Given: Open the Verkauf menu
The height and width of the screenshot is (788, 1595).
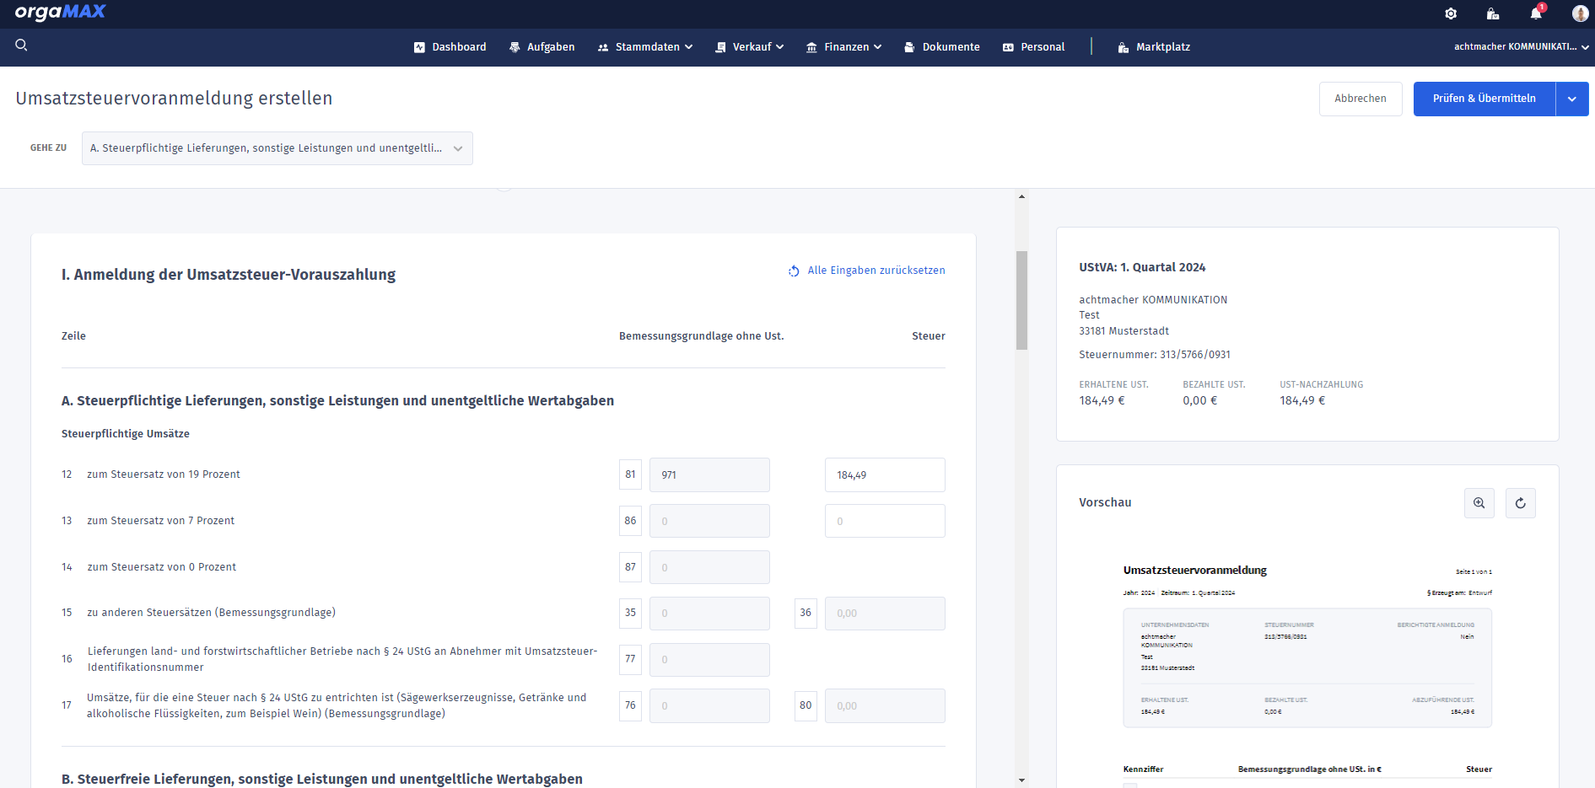Looking at the screenshot, I should pos(750,47).
